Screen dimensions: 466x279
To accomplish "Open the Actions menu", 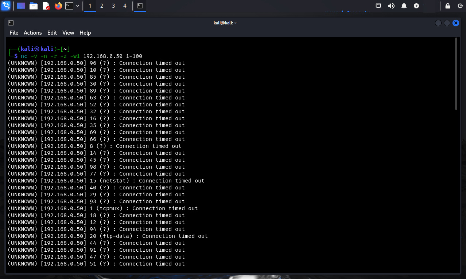I will pyautogui.click(x=33, y=33).
